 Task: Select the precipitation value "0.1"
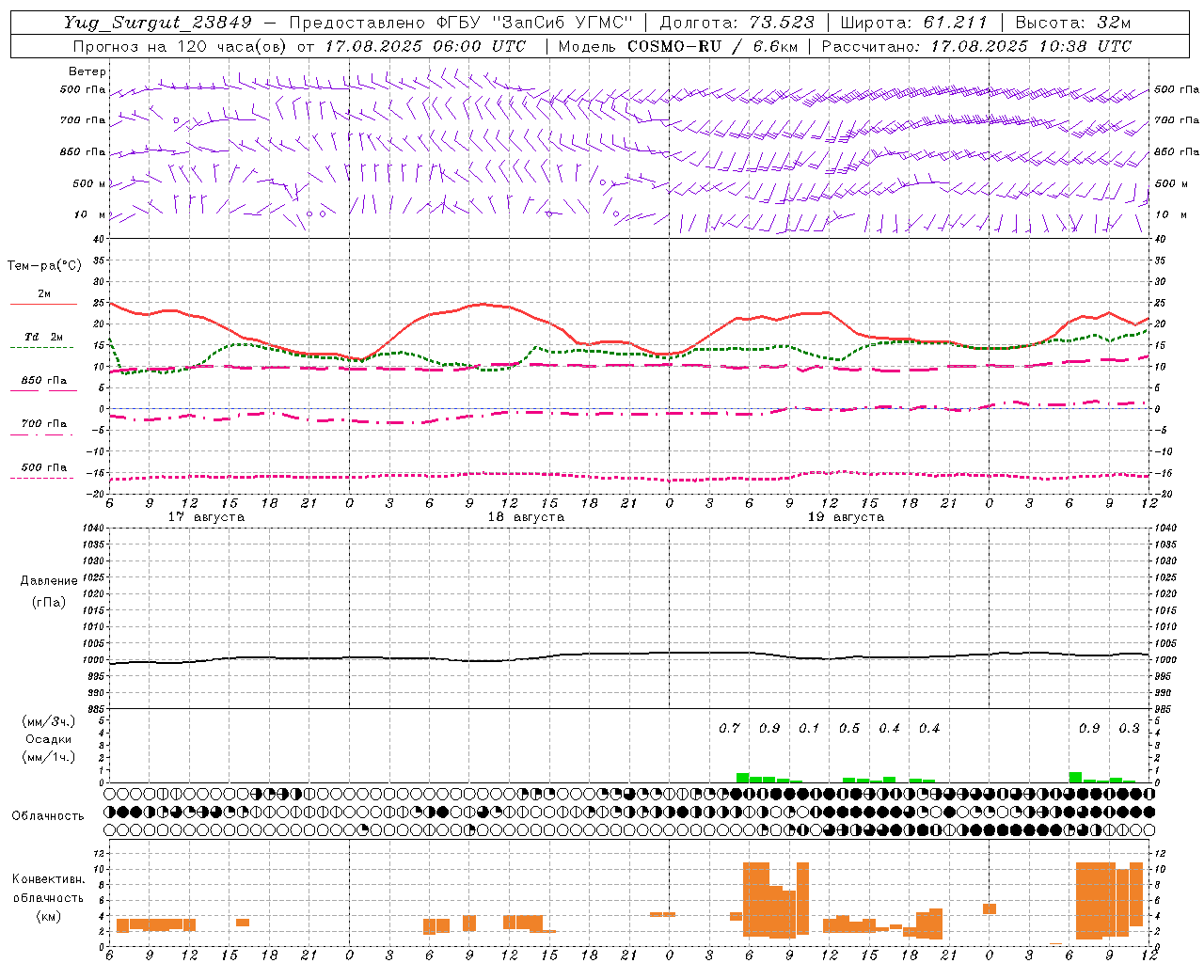(x=809, y=728)
